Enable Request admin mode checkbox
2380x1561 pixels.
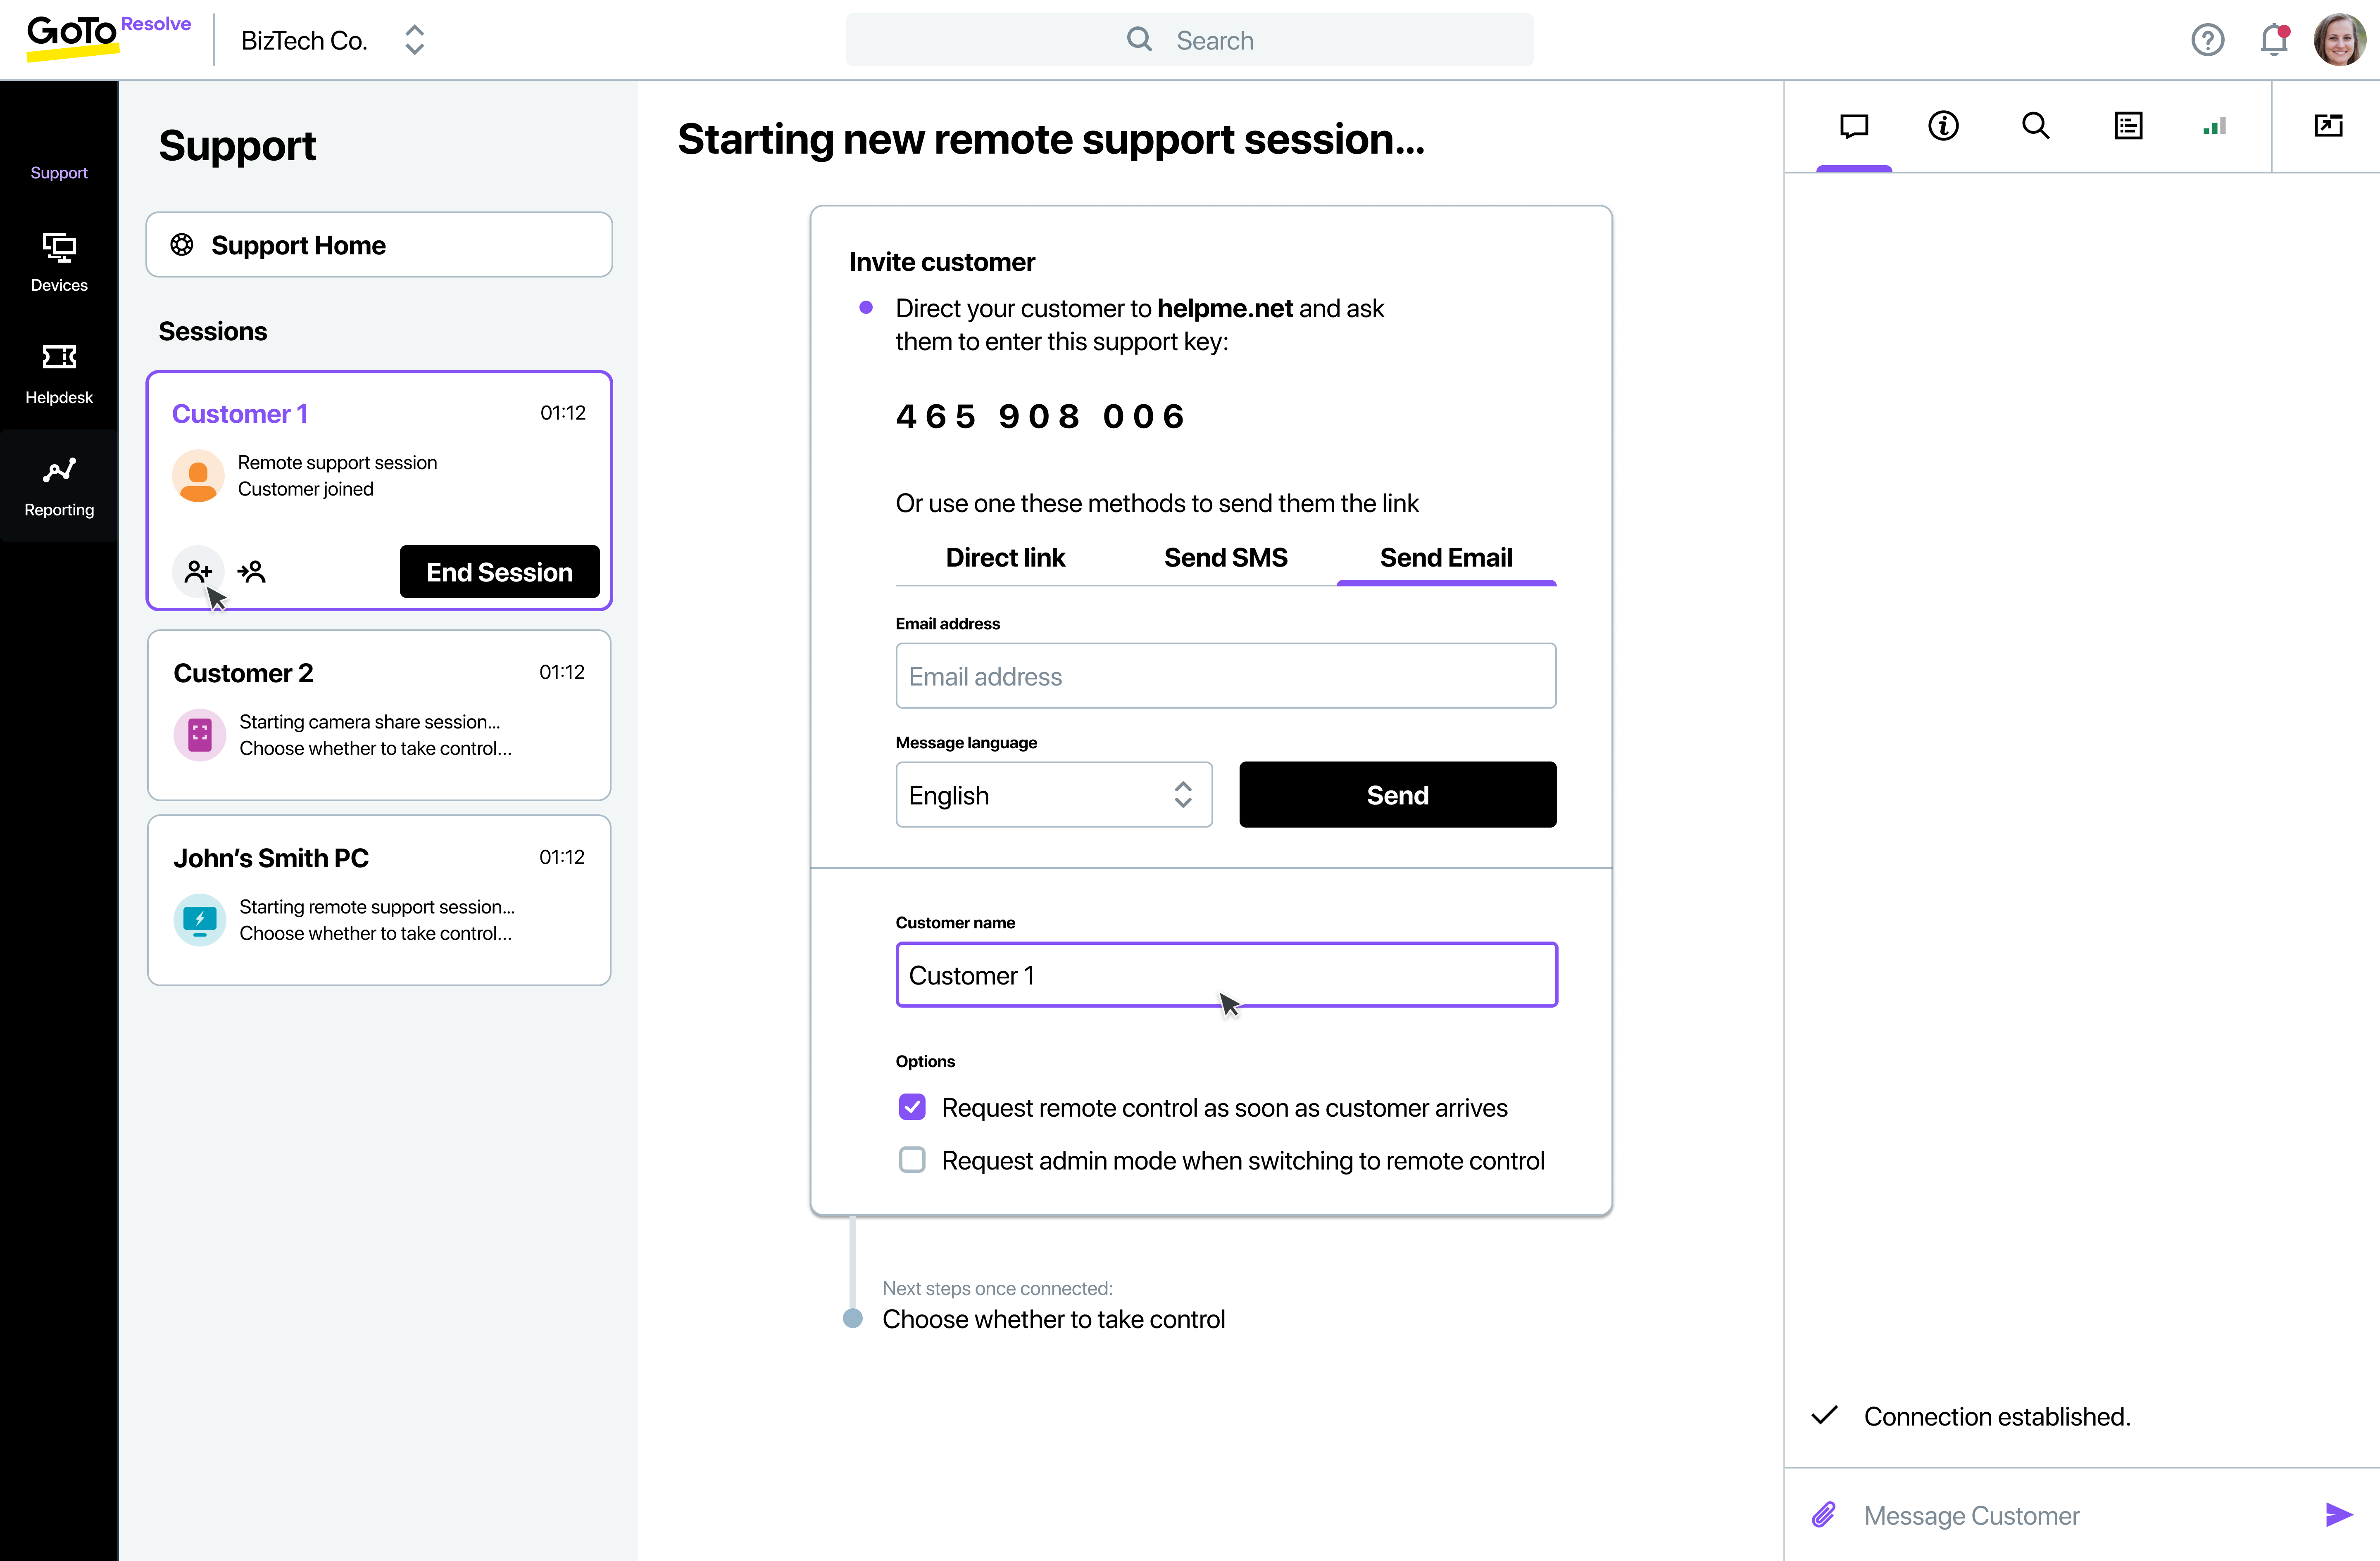[x=912, y=1160]
